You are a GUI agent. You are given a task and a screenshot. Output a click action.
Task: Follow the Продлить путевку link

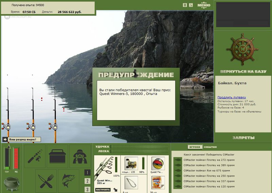232,97
